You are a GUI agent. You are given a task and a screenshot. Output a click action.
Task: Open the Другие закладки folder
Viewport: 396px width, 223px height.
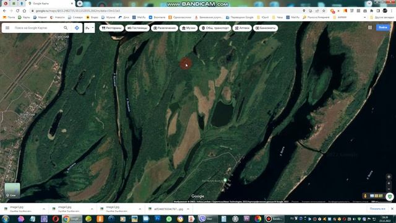[382, 17]
